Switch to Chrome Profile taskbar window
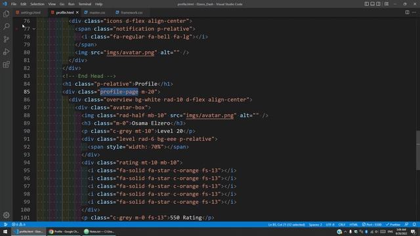The image size is (420, 236). [x=64, y=231]
